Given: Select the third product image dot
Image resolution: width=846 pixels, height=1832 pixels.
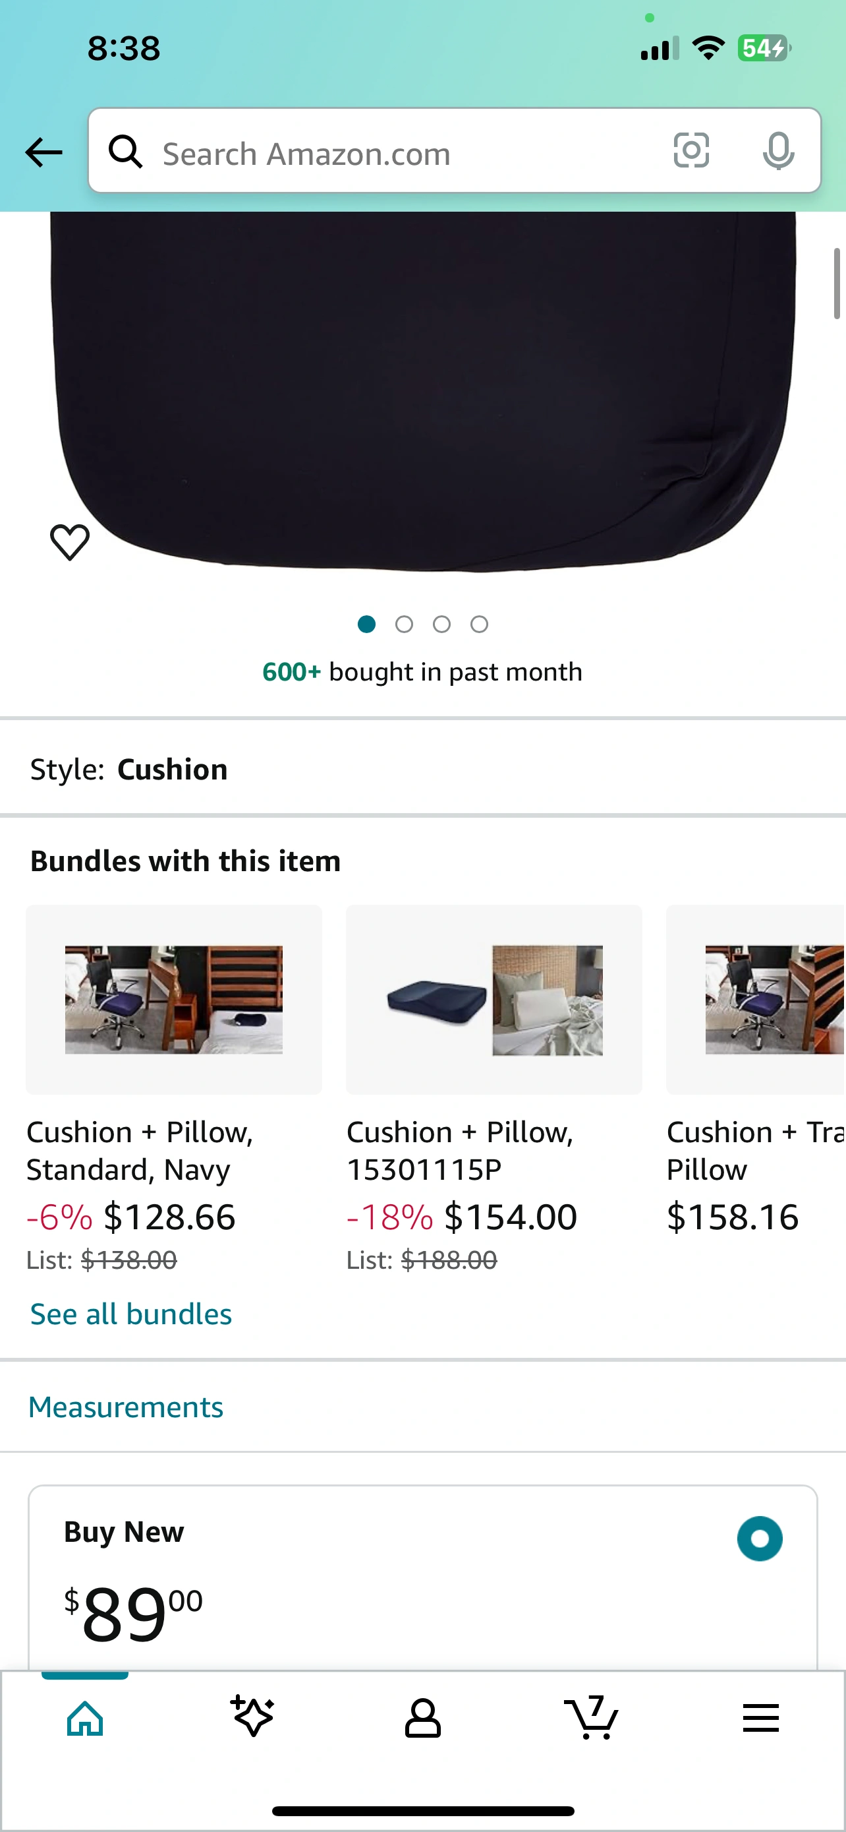Looking at the screenshot, I should (x=442, y=625).
